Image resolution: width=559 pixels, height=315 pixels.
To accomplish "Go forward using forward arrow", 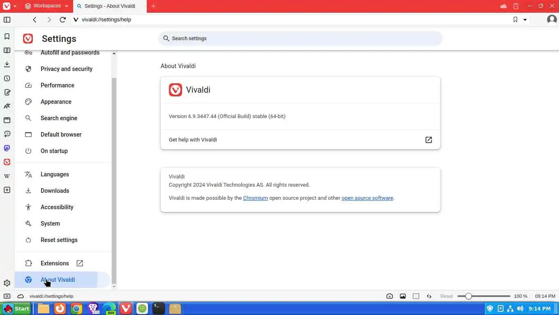I will pos(49,20).
